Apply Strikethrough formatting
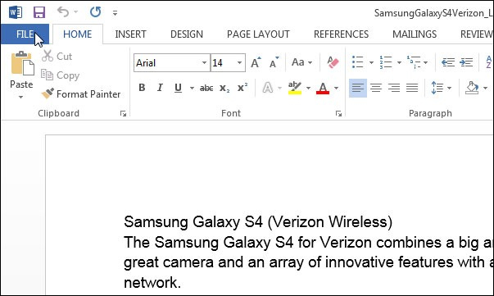 point(206,89)
